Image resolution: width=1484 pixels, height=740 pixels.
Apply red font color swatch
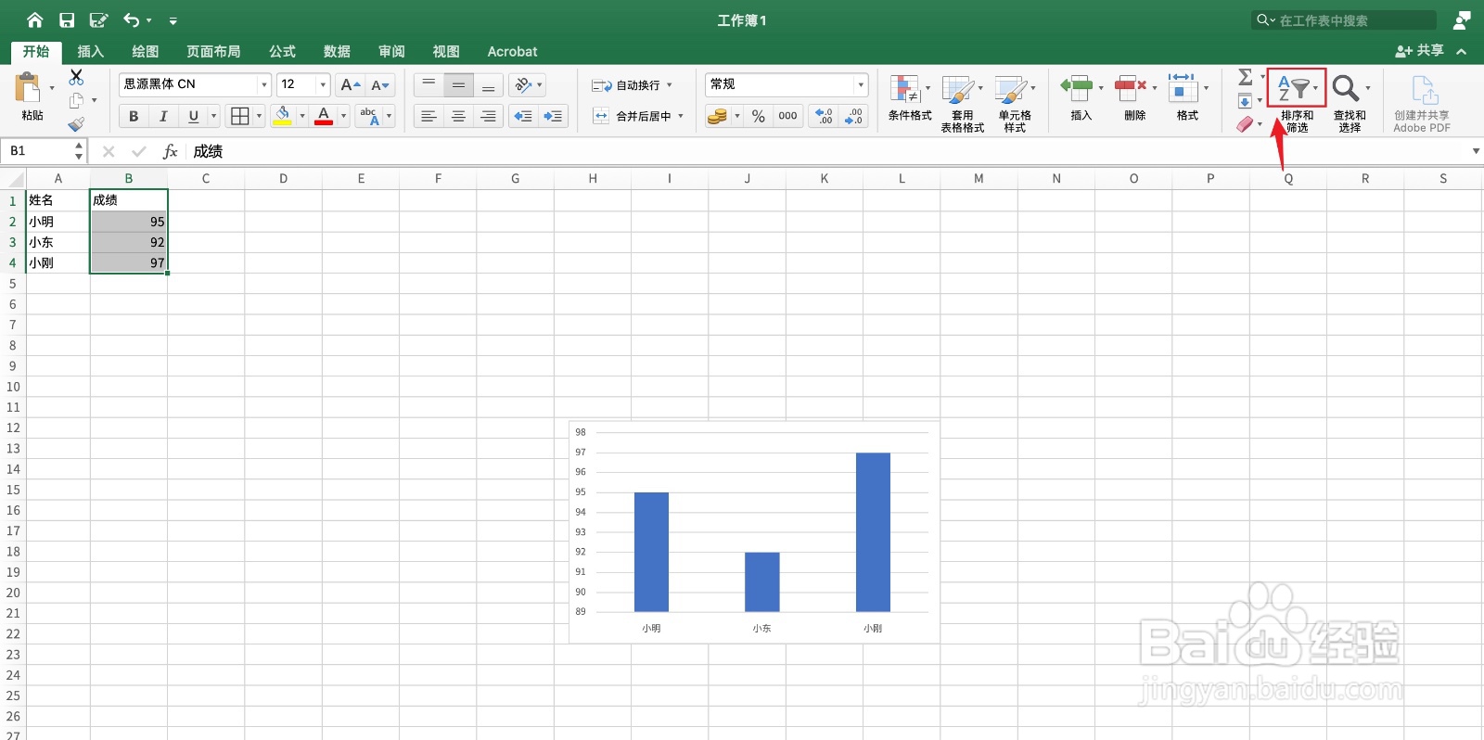click(x=324, y=116)
